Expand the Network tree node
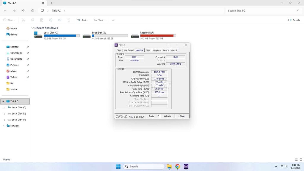Screen dimensions: 304x171 [x=3, y=126]
